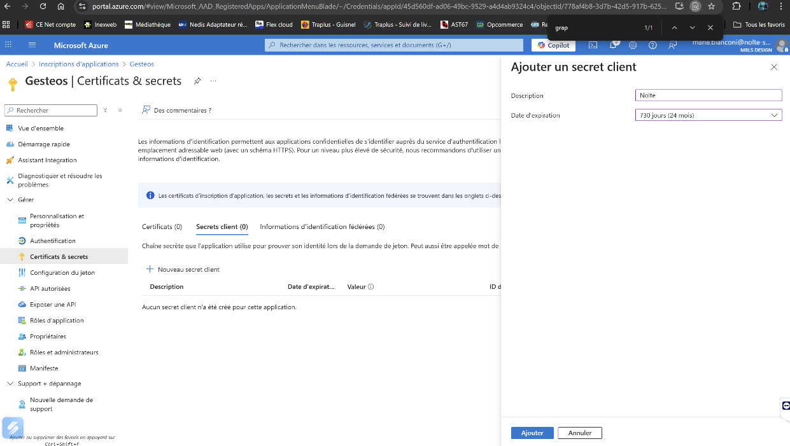Open the Azure portal hamburger menu

(32, 45)
